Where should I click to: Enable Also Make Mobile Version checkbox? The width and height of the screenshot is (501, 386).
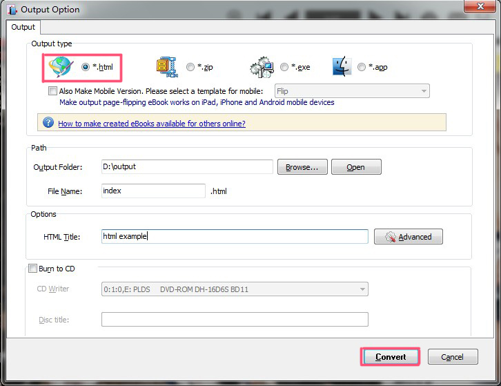tap(52, 91)
